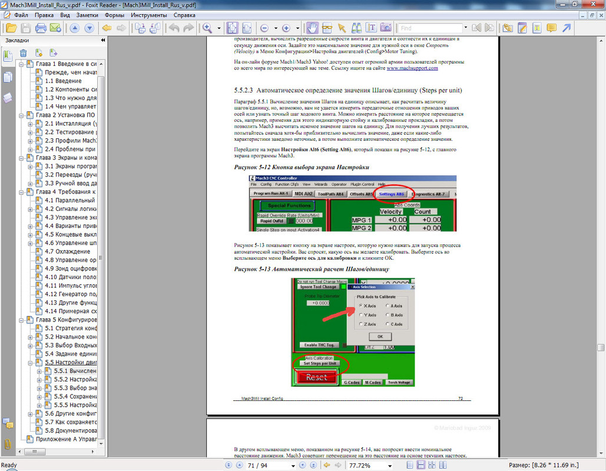Image resolution: width=606 pixels, height=471 pixels.
Task: Switch to Continuous Facing layout mode
Action: pos(432,465)
